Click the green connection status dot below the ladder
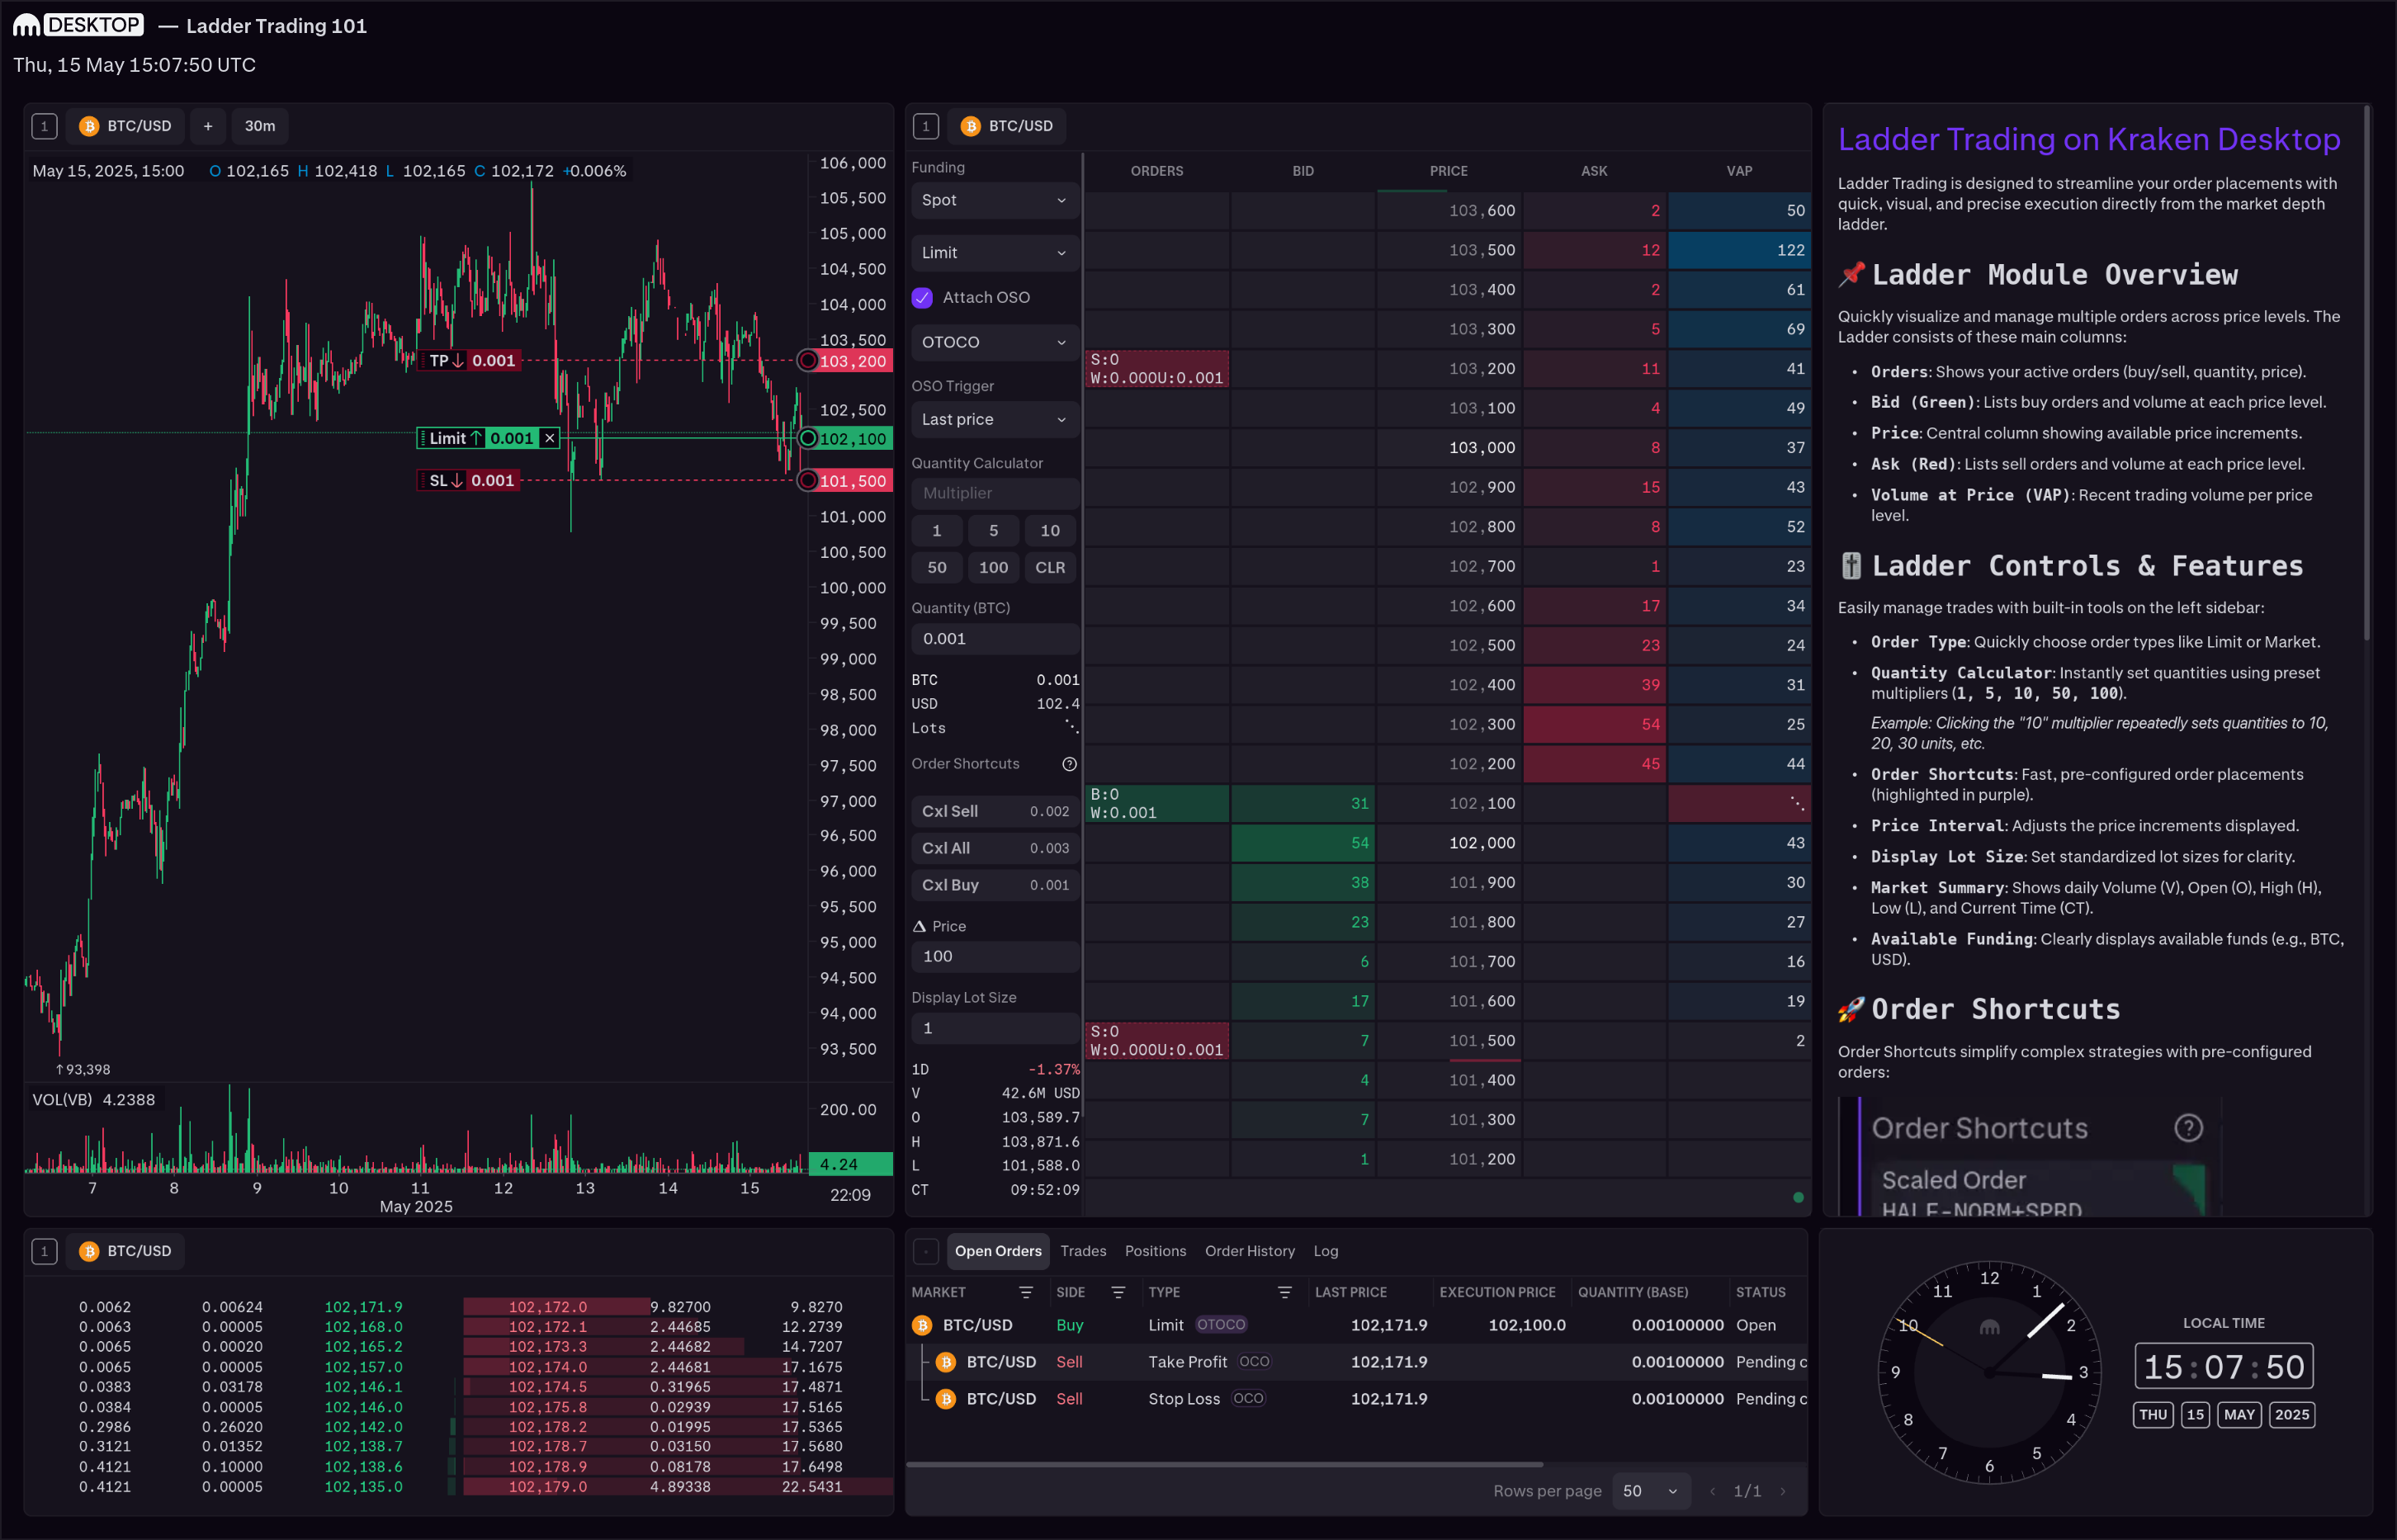Viewport: 2397px width, 1540px height. pos(1798,1197)
